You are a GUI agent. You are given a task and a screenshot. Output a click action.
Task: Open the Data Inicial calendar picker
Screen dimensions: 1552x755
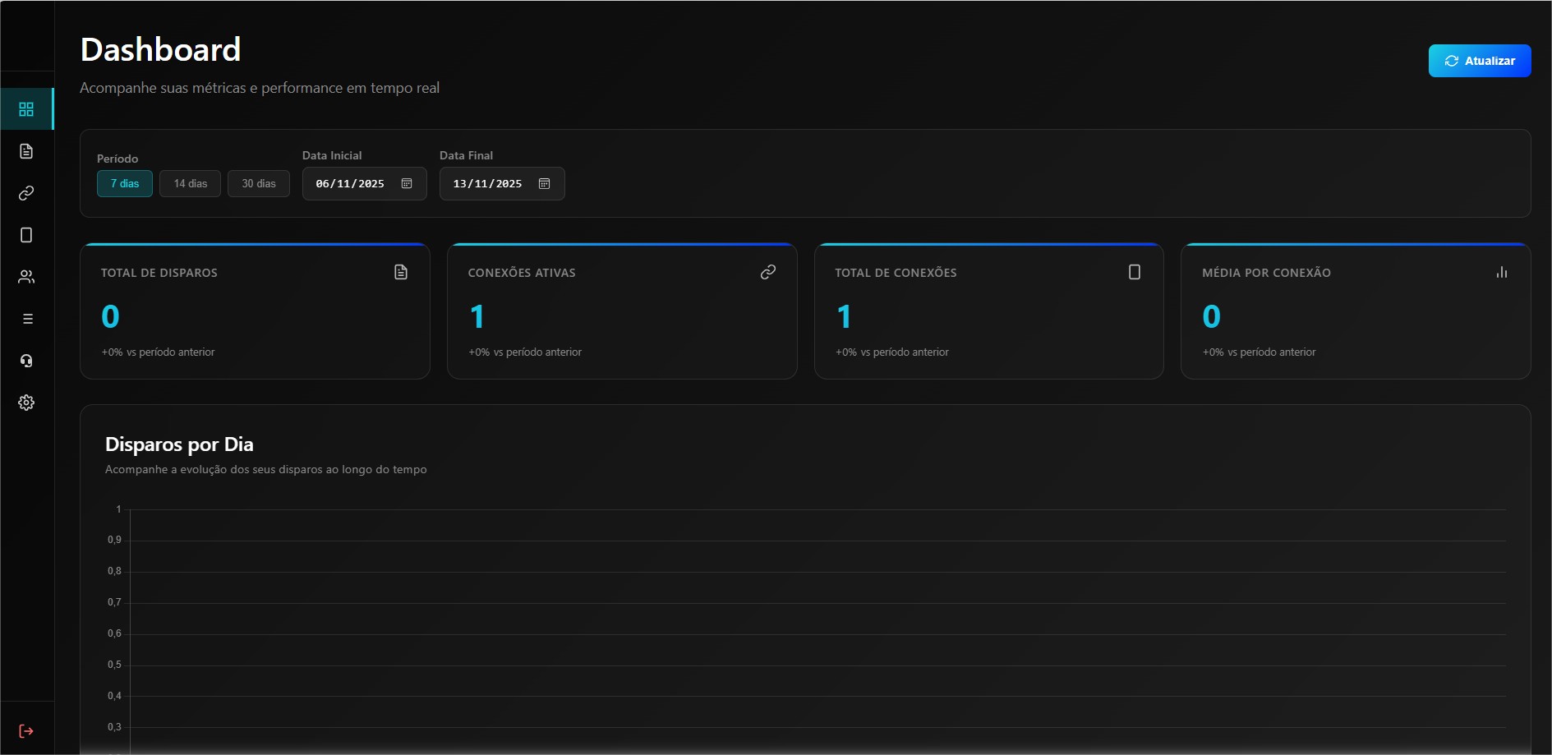407,184
